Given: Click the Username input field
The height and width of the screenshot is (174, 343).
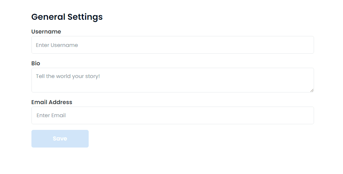Looking at the screenshot, I should pos(172,45).
